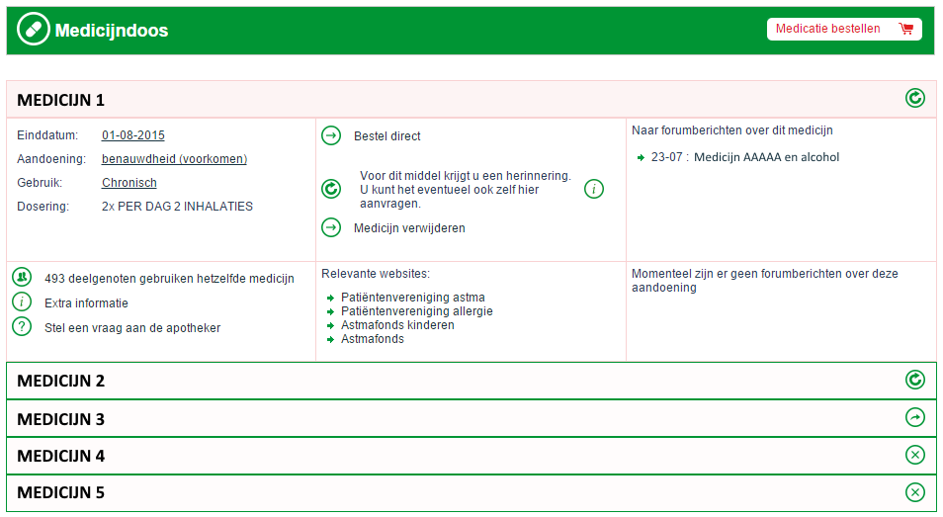Click the shopping cart icon
The image size is (943, 517).
click(905, 29)
